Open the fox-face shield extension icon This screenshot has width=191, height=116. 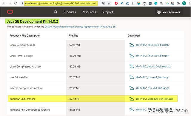tap(144, 3)
